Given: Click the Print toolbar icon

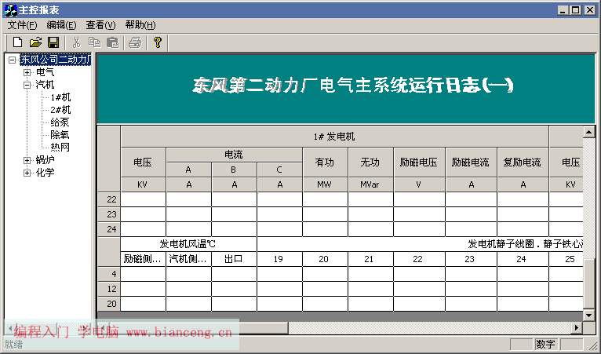Looking at the screenshot, I should (135, 42).
